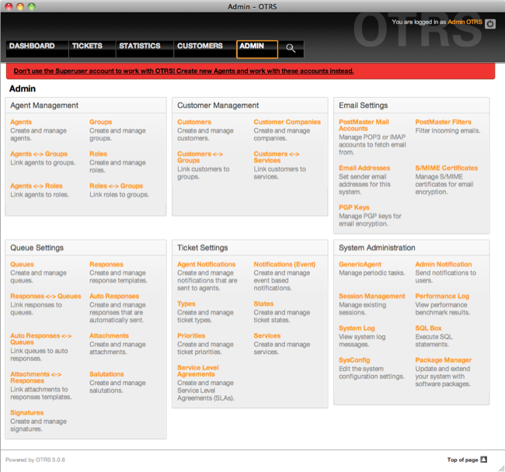Open Performance Log link
Viewport: 505px width, 472px height.
[442, 296]
